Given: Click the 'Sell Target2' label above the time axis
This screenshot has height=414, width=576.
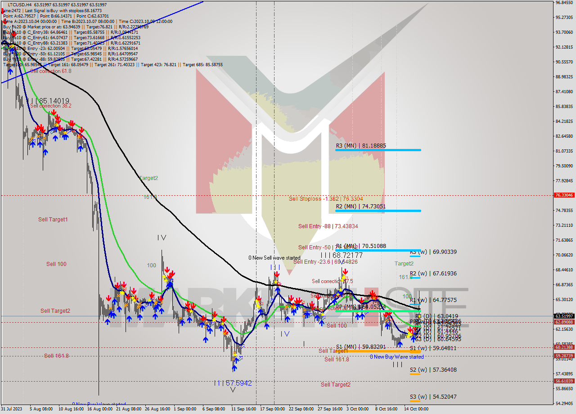Looking at the screenshot, I should pos(336,385).
